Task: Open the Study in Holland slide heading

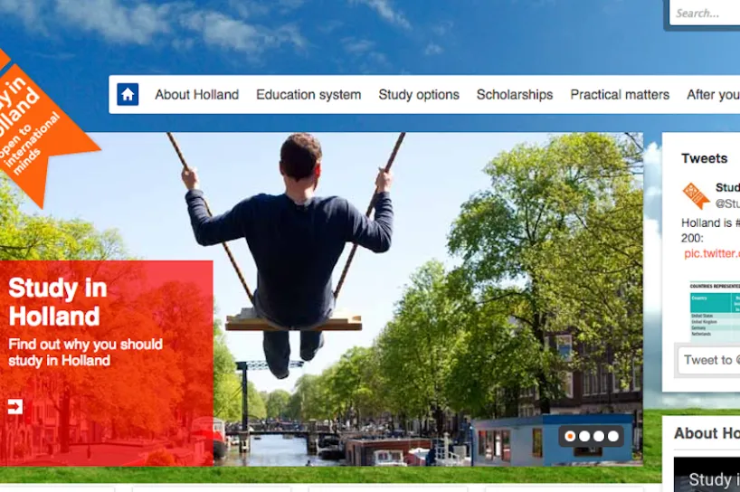Action: point(58,302)
